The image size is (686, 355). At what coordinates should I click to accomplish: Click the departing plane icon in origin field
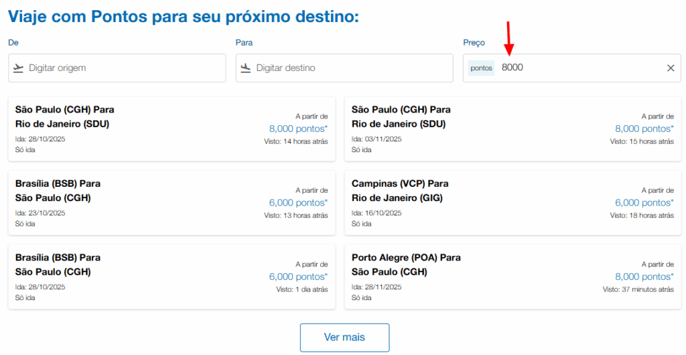pos(18,68)
